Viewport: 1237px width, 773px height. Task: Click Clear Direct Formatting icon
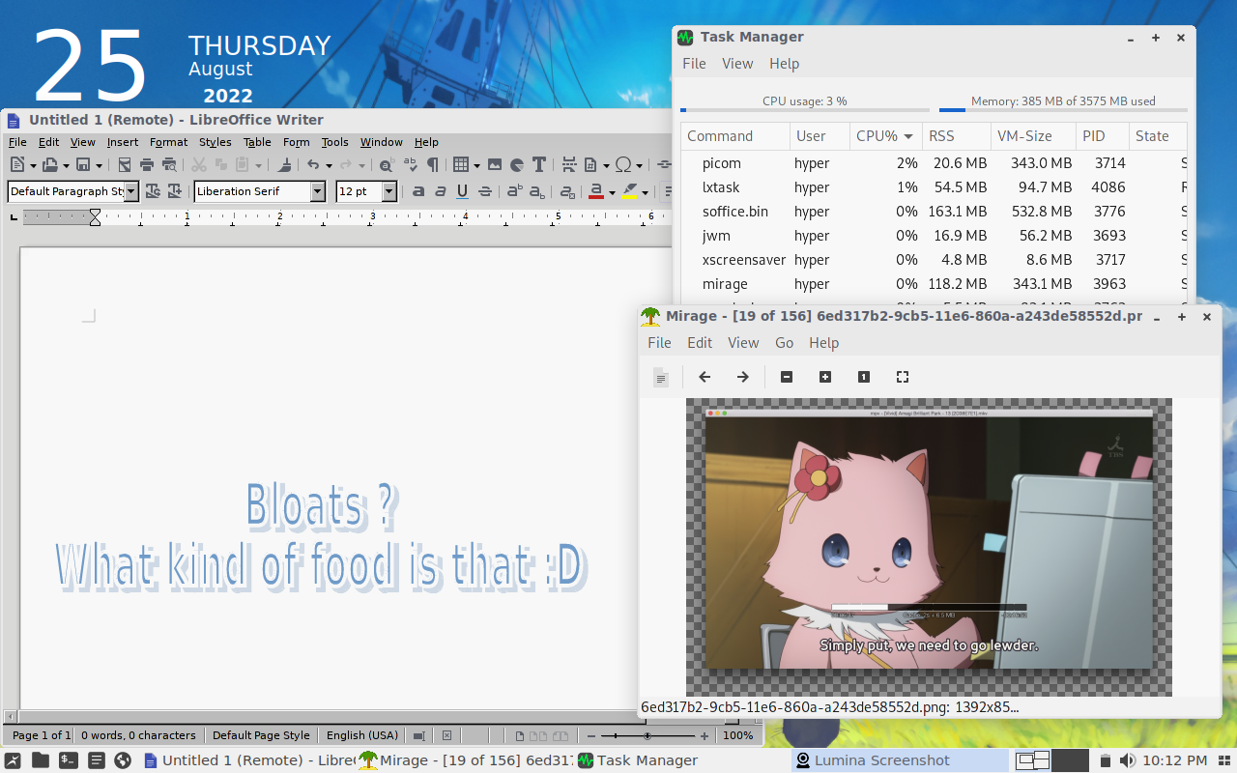click(x=567, y=191)
